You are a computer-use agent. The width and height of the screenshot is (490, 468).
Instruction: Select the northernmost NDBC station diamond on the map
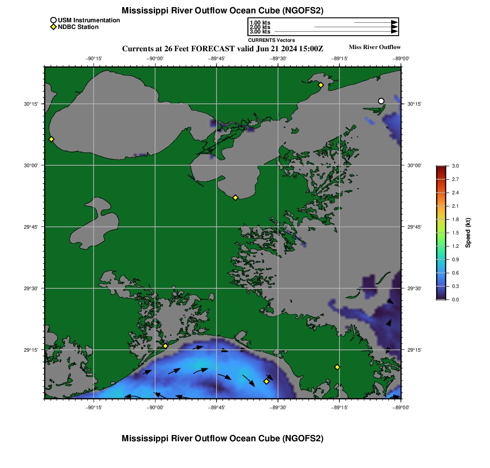click(321, 85)
